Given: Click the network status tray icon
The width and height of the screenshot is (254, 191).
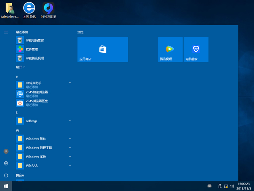Looking at the screenshot, I should 226,186.
